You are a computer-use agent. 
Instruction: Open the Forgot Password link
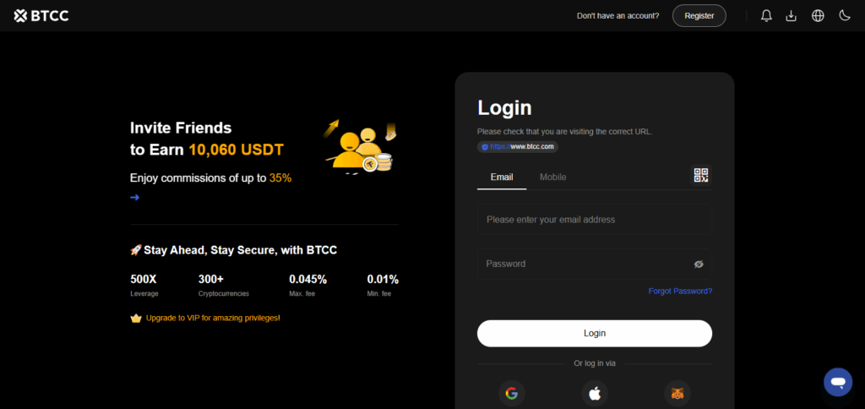click(680, 291)
